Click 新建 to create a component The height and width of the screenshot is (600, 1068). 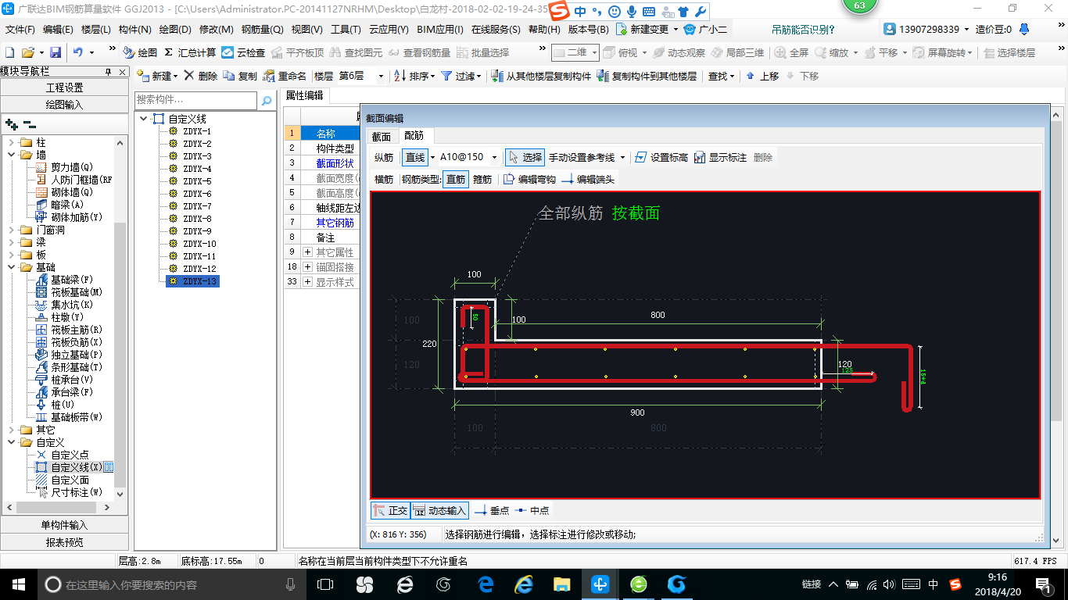(157, 76)
